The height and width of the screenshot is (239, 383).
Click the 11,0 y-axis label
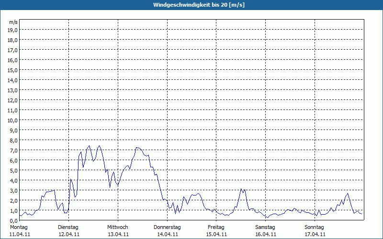point(13,110)
